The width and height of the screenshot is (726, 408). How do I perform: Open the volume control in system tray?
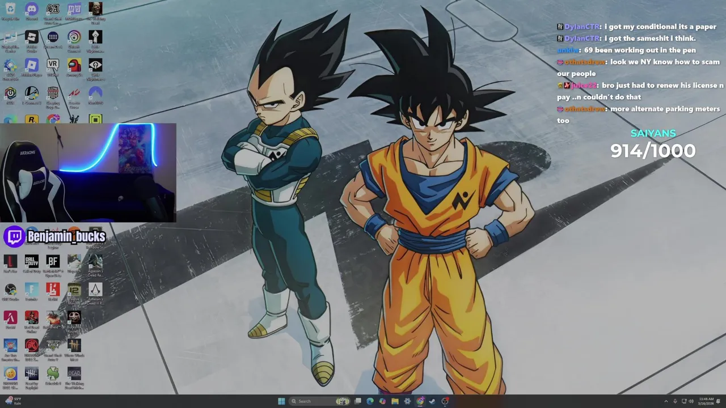(691, 401)
